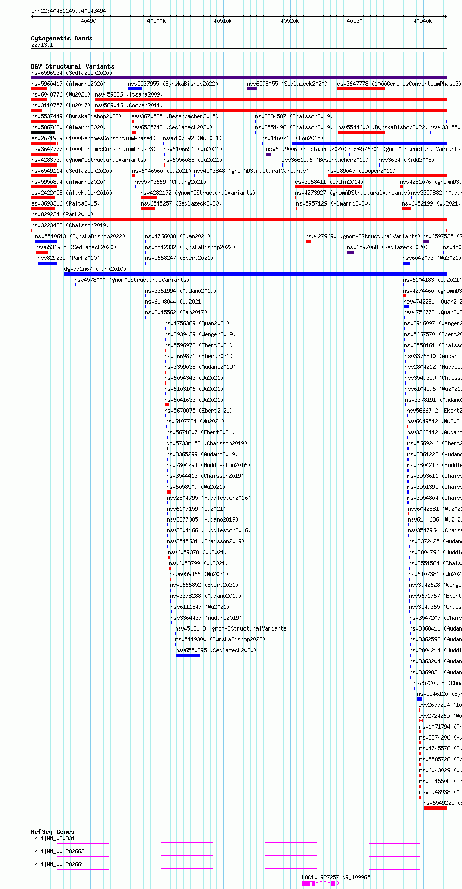Click esv3661596 (Besenbacher2015) label
462x889 pixels.
325,160
